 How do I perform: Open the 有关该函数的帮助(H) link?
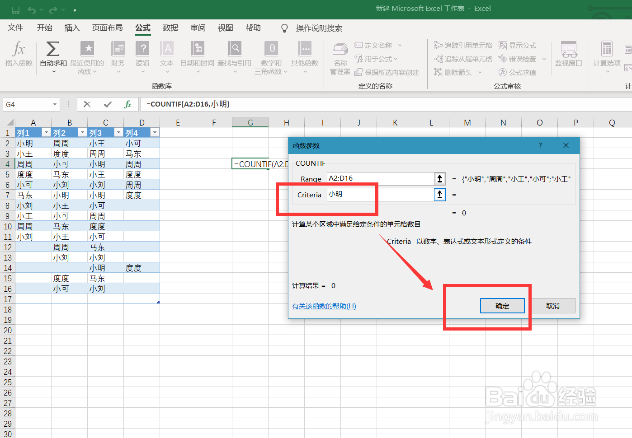pos(324,306)
